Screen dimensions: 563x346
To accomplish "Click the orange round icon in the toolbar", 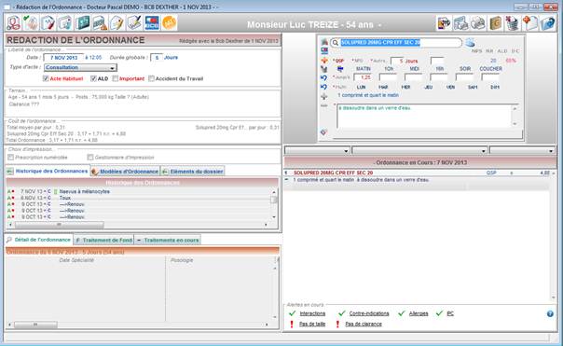I will point(169,23).
